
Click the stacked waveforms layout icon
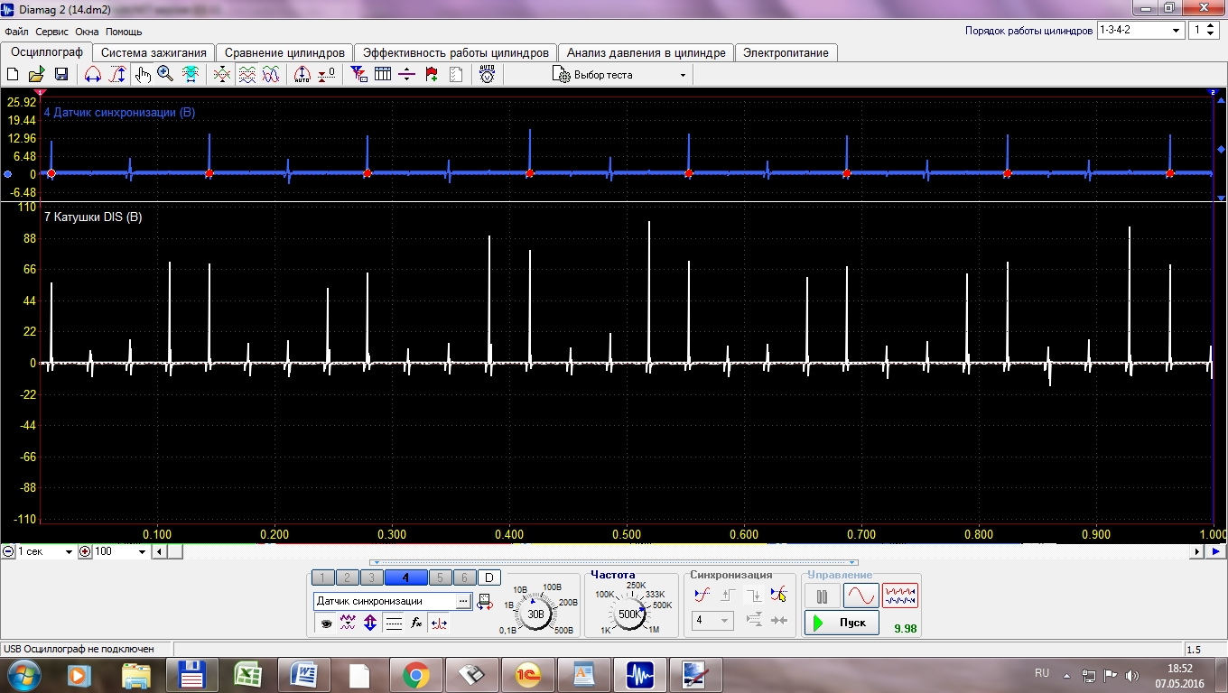pyautogui.click(x=247, y=75)
